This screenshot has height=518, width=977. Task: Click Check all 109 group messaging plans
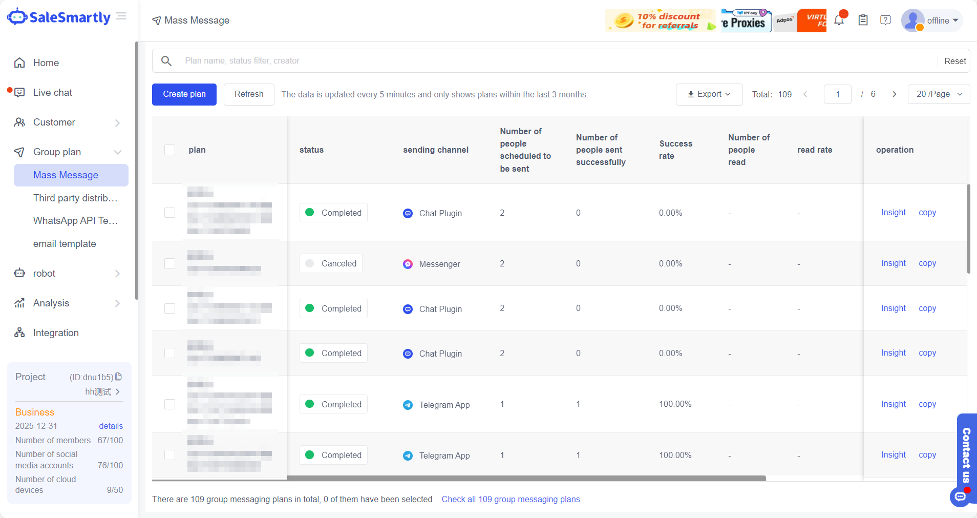(x=511, y=499)
